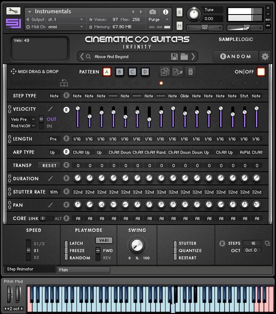Click the gear settings icon
The image size is (276, 314).
[x=265, y=56]
